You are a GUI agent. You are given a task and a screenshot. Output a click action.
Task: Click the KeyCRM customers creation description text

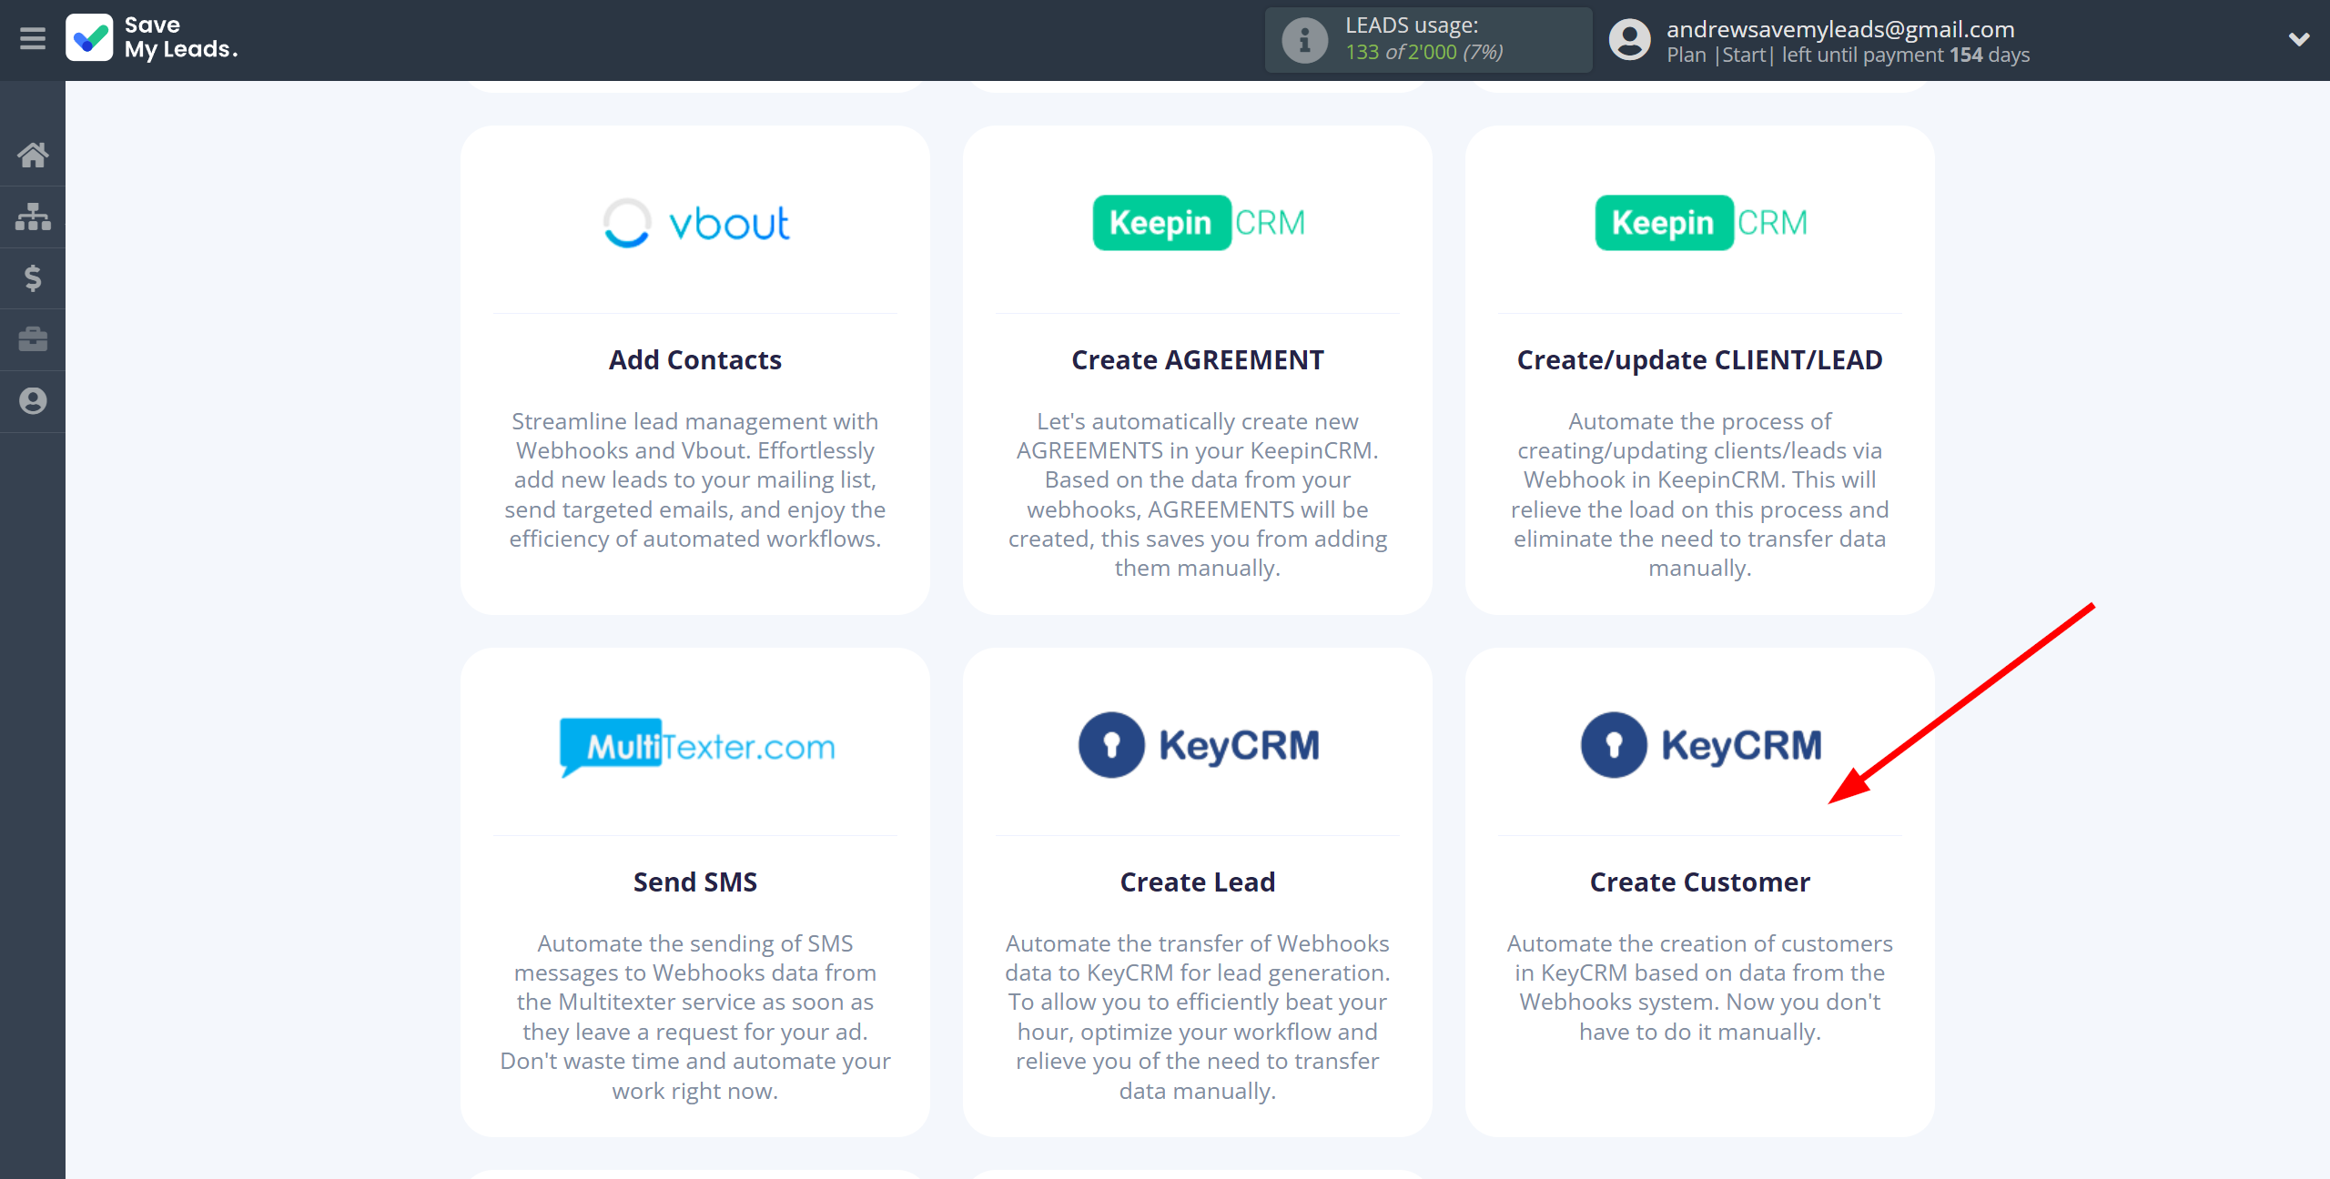click(1700, 988)
